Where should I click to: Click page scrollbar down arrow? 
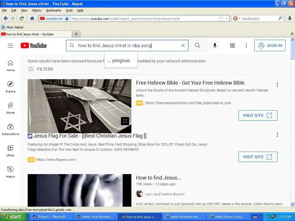292,204
